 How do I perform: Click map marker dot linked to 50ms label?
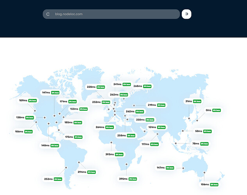pos(183,131)
